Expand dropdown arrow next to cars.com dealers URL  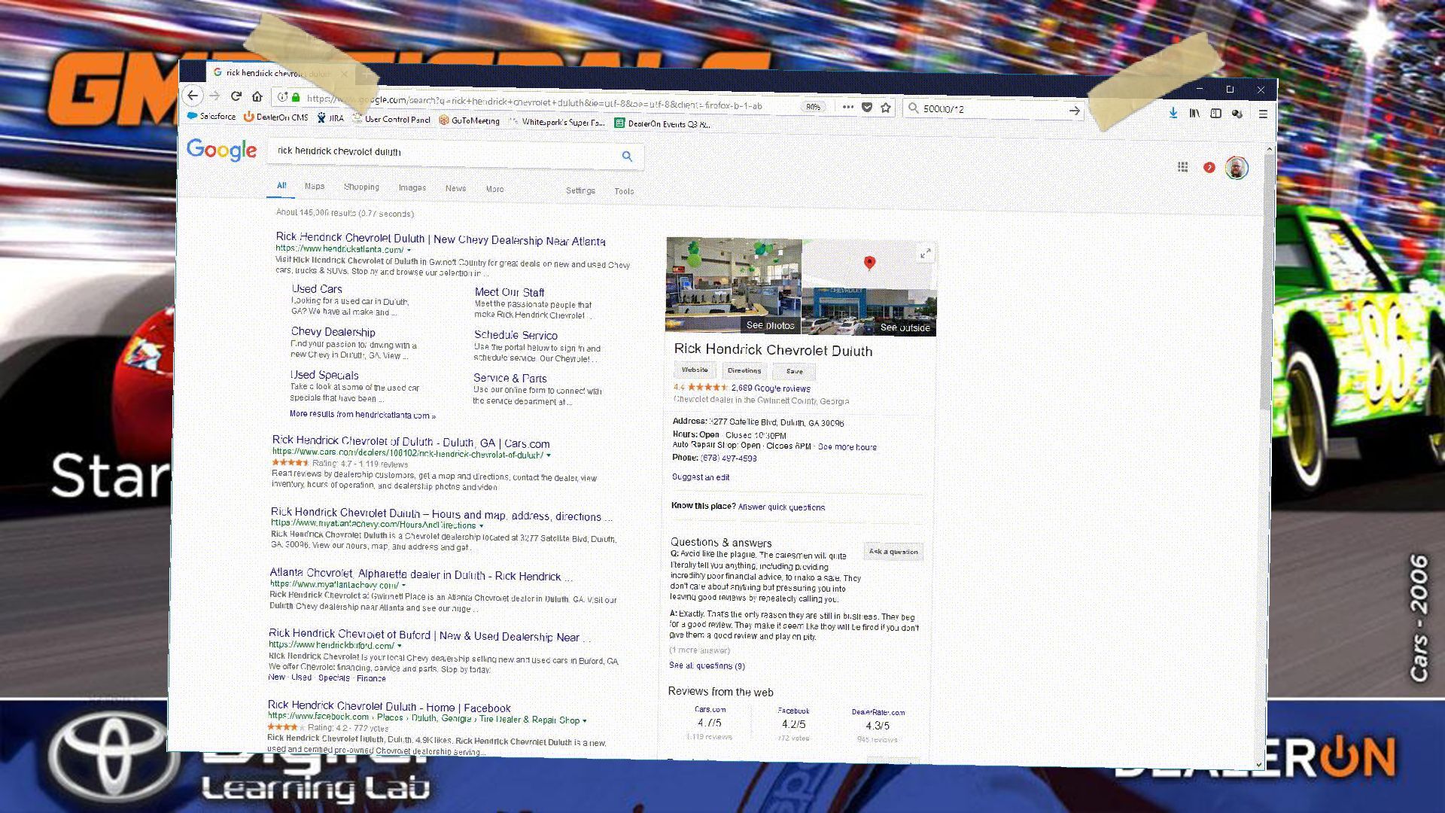(x=548, y=455)
